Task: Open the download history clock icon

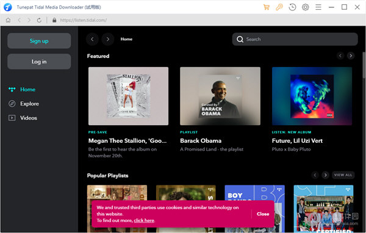Action: (292, 7)
